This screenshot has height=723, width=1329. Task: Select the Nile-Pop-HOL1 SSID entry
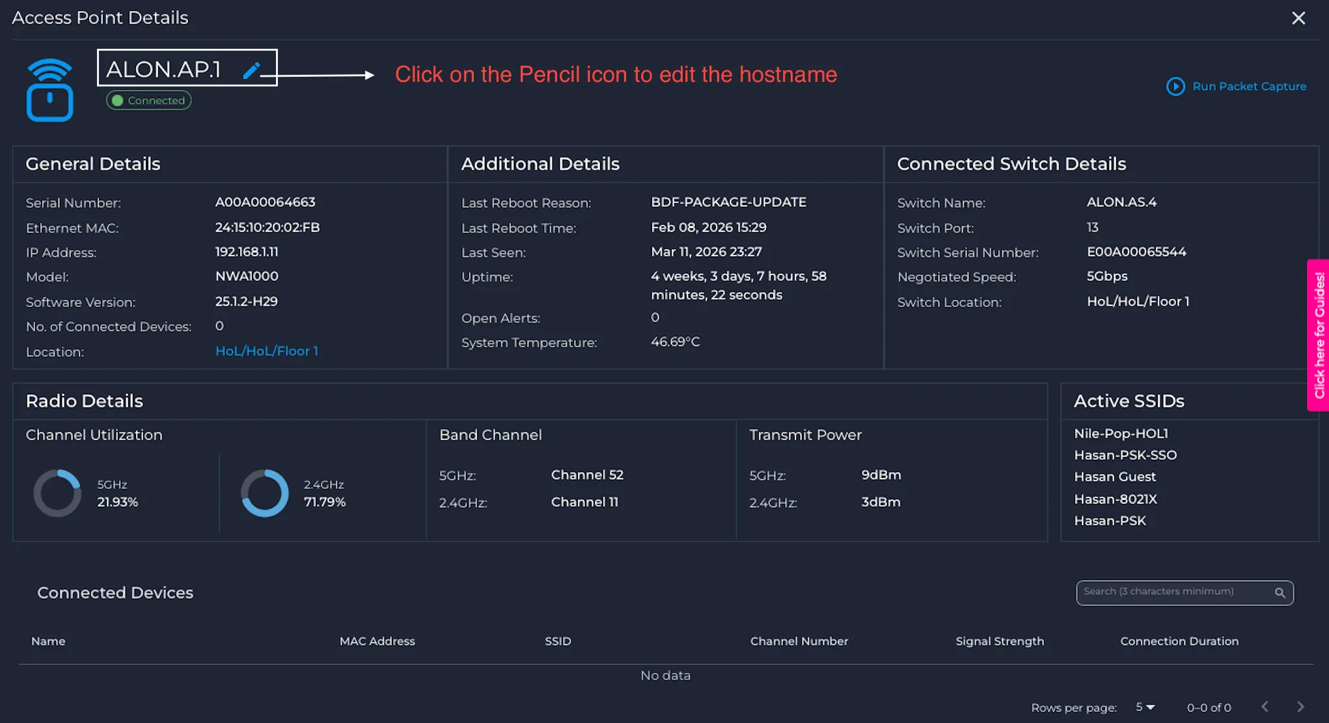tap(1121, 433)
